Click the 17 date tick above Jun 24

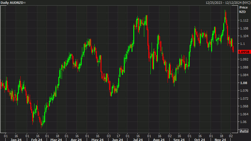(118, 136)
